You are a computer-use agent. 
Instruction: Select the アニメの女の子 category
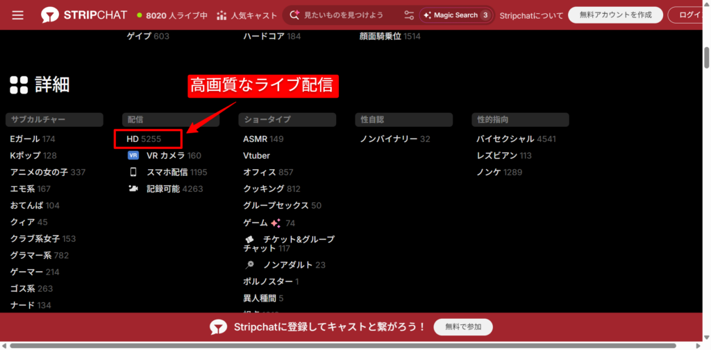tap(48, 172)
